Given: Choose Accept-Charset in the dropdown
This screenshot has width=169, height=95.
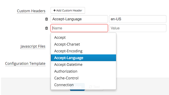Looking at the screenshot, I should [x=83, y=44].
